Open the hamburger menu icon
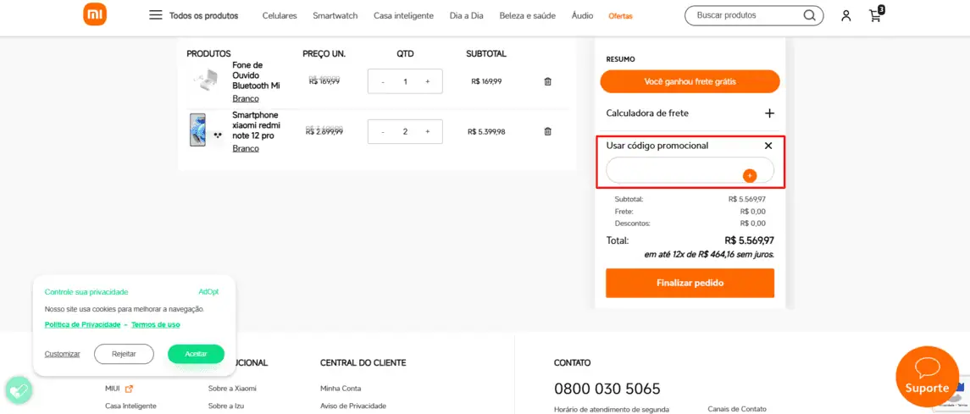970x414 pixels. (x=155, y=15)
